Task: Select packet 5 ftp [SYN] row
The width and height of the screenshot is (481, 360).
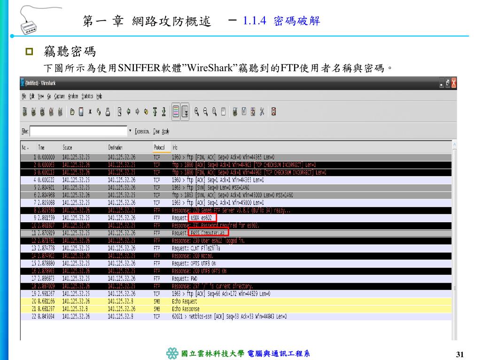Action: (236, 187)
